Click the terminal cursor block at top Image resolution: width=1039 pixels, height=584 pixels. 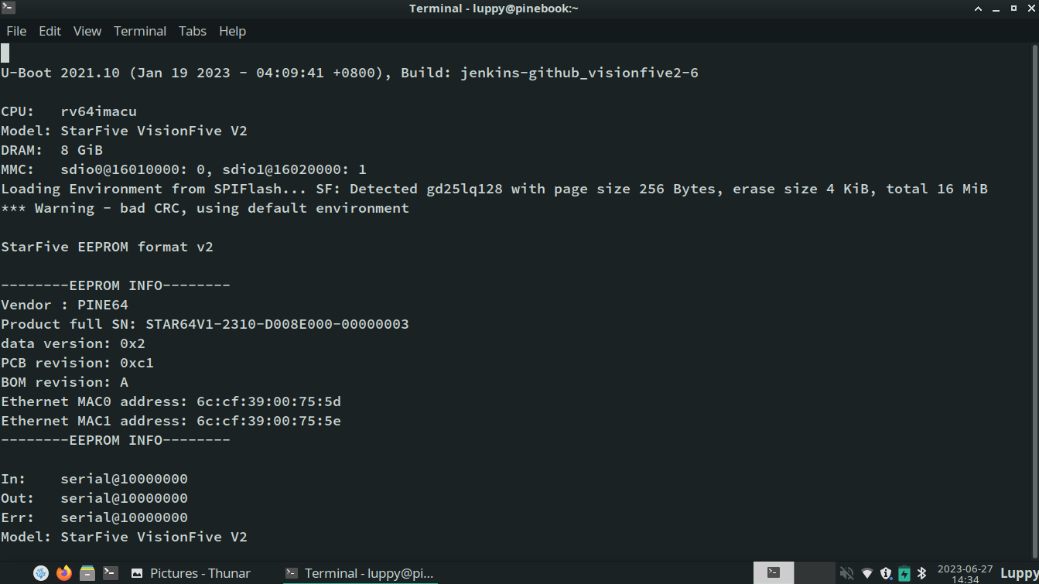tap(5, 53)
